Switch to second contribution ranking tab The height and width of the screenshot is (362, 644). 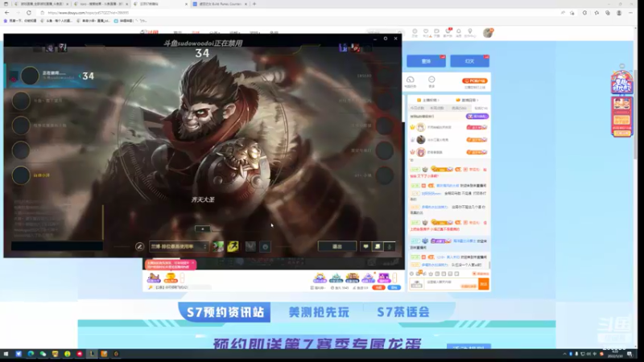coord(437,108)
